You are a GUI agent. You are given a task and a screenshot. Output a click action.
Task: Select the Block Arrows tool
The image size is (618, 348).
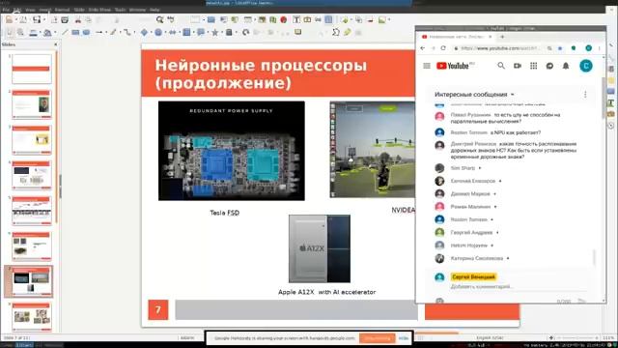tap(173, 32)
